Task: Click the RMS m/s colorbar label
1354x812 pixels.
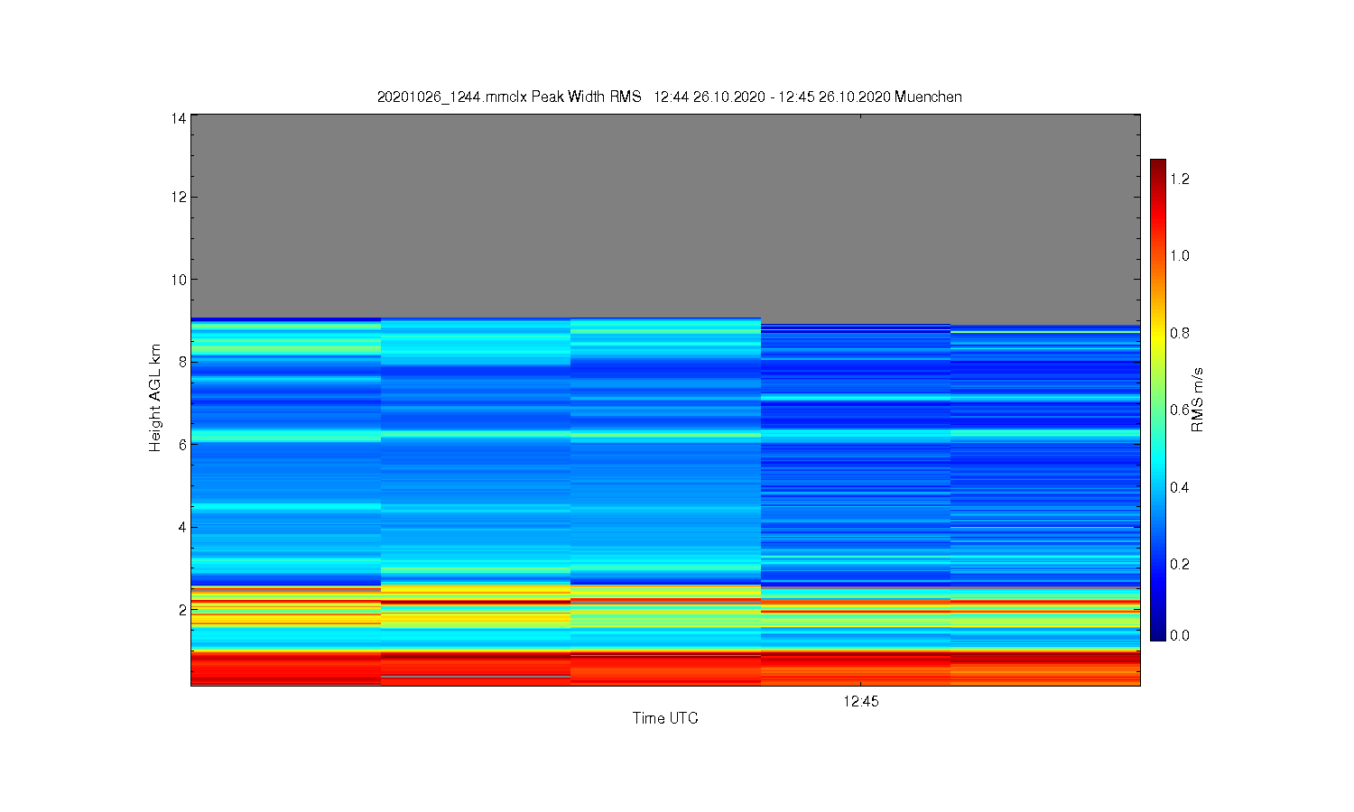Action: [1197, 400]
